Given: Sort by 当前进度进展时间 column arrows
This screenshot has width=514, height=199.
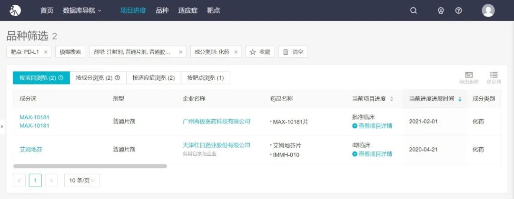Looking at the screenshot, I should tap(460, 99).
